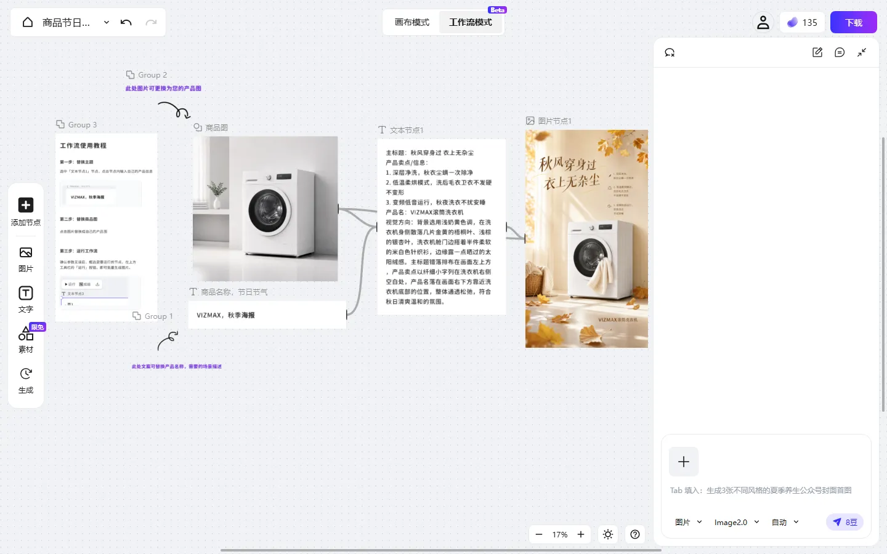Undo the last action
This screenshot has width=887, height=554.
pos(126,22)
